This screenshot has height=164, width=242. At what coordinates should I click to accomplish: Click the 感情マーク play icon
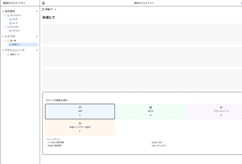click(x=8, y=55)
